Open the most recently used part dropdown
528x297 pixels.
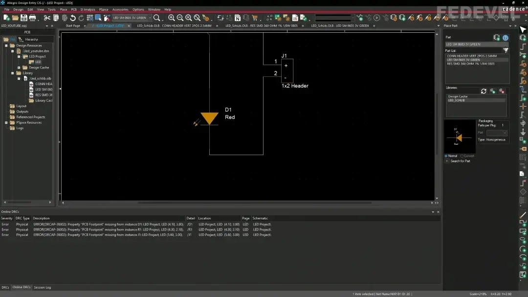(x=150, y=18)
